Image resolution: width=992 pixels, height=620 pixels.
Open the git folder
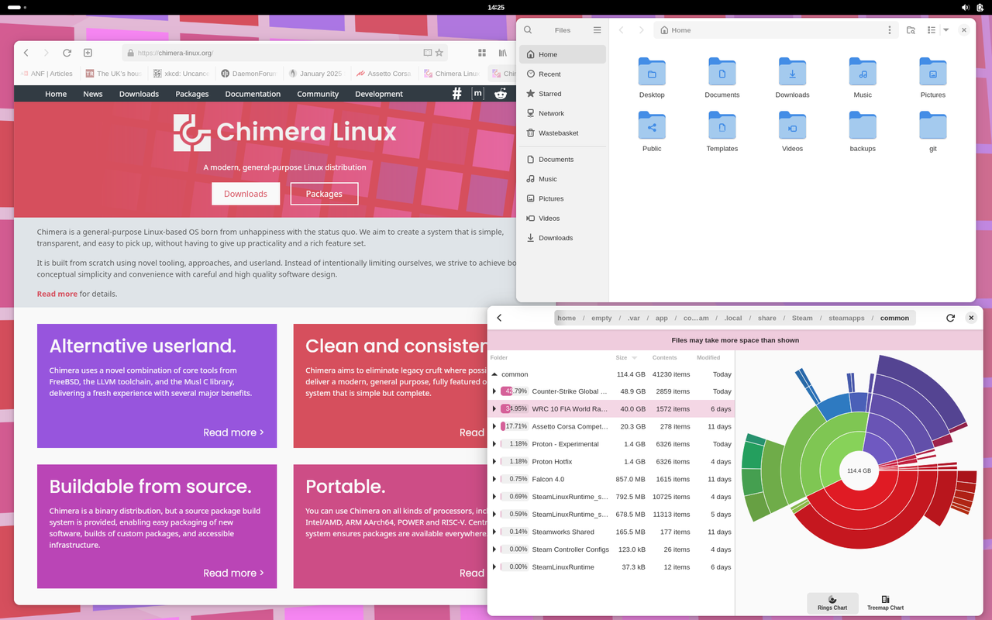coord(933,126)
